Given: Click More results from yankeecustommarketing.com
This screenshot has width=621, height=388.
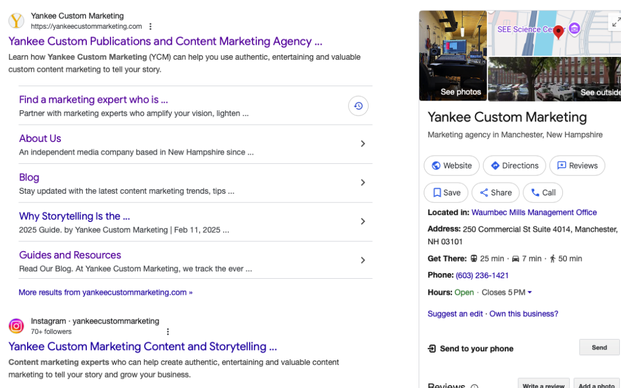Looking at the screenshot, I should [x=105, y=292].
